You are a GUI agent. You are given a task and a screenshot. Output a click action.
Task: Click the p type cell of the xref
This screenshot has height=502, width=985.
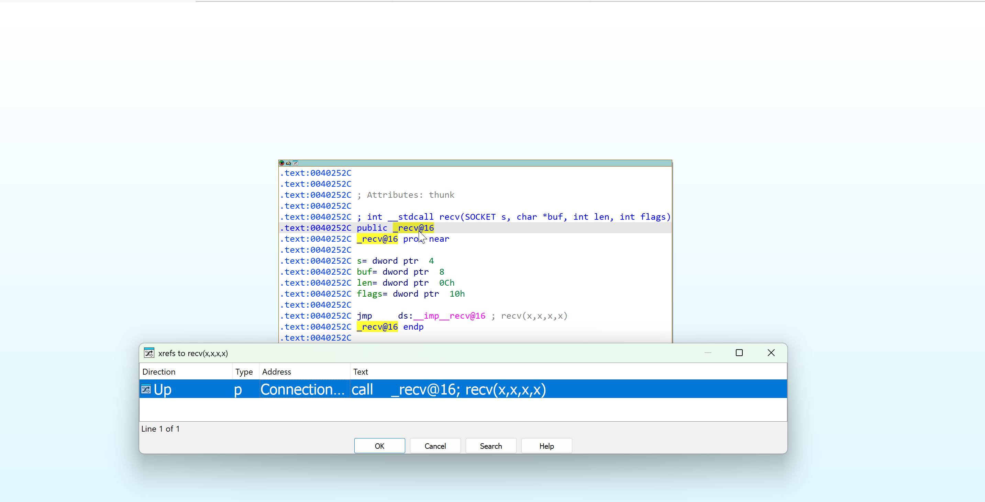[x=238, y=389]
